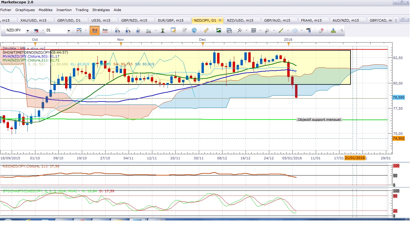
Task: Click the zoom in magnifier icon
Action: pos(117,31)
